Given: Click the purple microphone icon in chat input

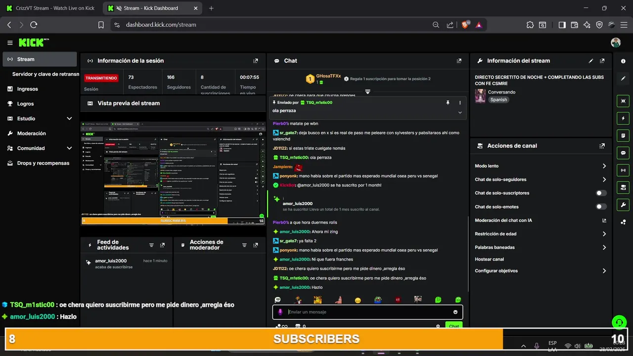Looking at the screenshot, I should click(x=280, y=312).
